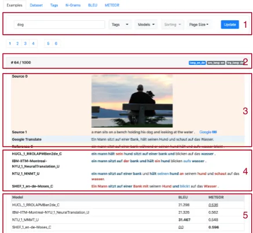This screenshot has width=253, height=233.
Task: Go to pagination page 2
Action: coord(17,43)
